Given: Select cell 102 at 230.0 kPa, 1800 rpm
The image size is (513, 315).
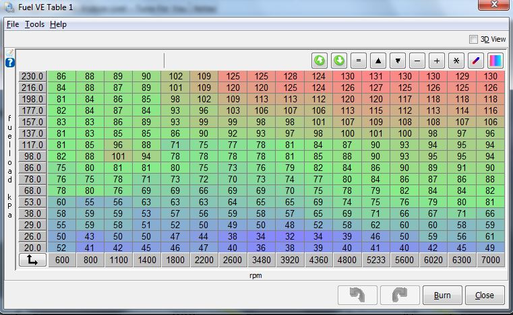Looking at the screenshot, I should point(175,76).
